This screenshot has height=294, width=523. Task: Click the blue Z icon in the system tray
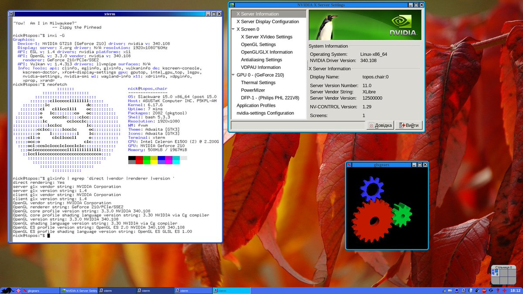tap(491, 291)
